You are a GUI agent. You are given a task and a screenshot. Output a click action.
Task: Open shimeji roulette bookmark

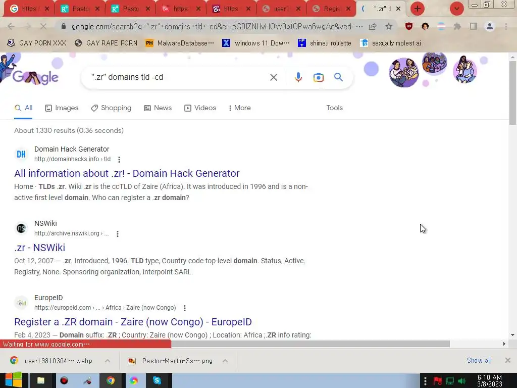[x=325, y=43]
